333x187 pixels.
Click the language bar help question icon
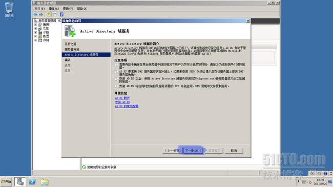[325, 173]
